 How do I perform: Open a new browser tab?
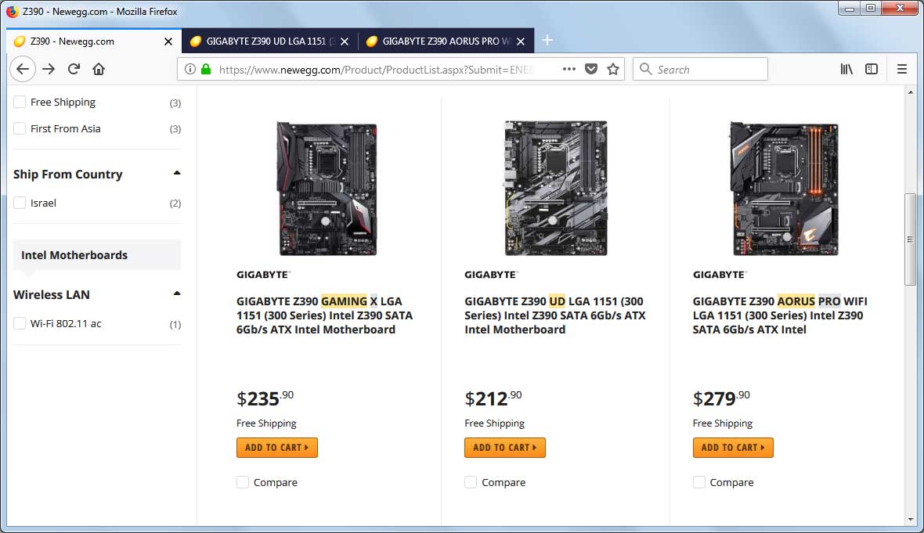547,41
